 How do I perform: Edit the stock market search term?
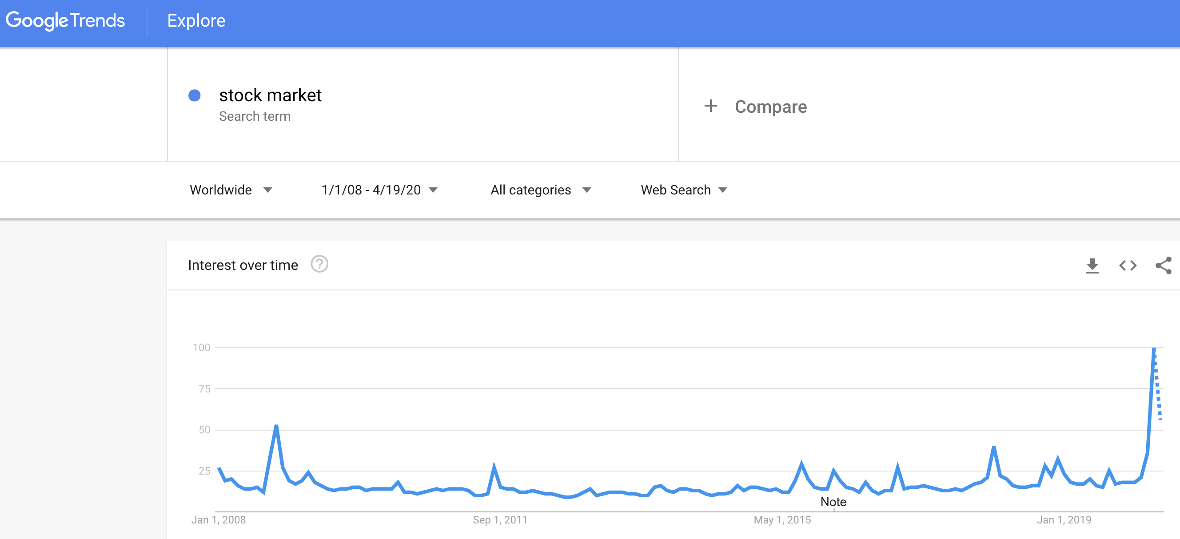click(x=270, y=95)
